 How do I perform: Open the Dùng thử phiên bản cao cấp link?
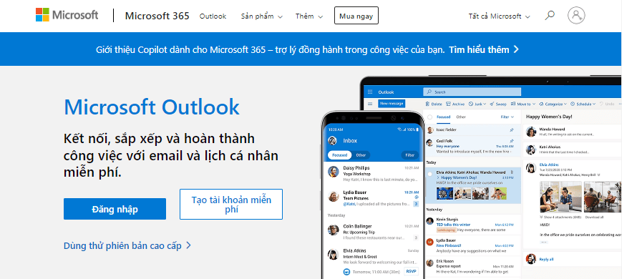(x=127, y=245)
